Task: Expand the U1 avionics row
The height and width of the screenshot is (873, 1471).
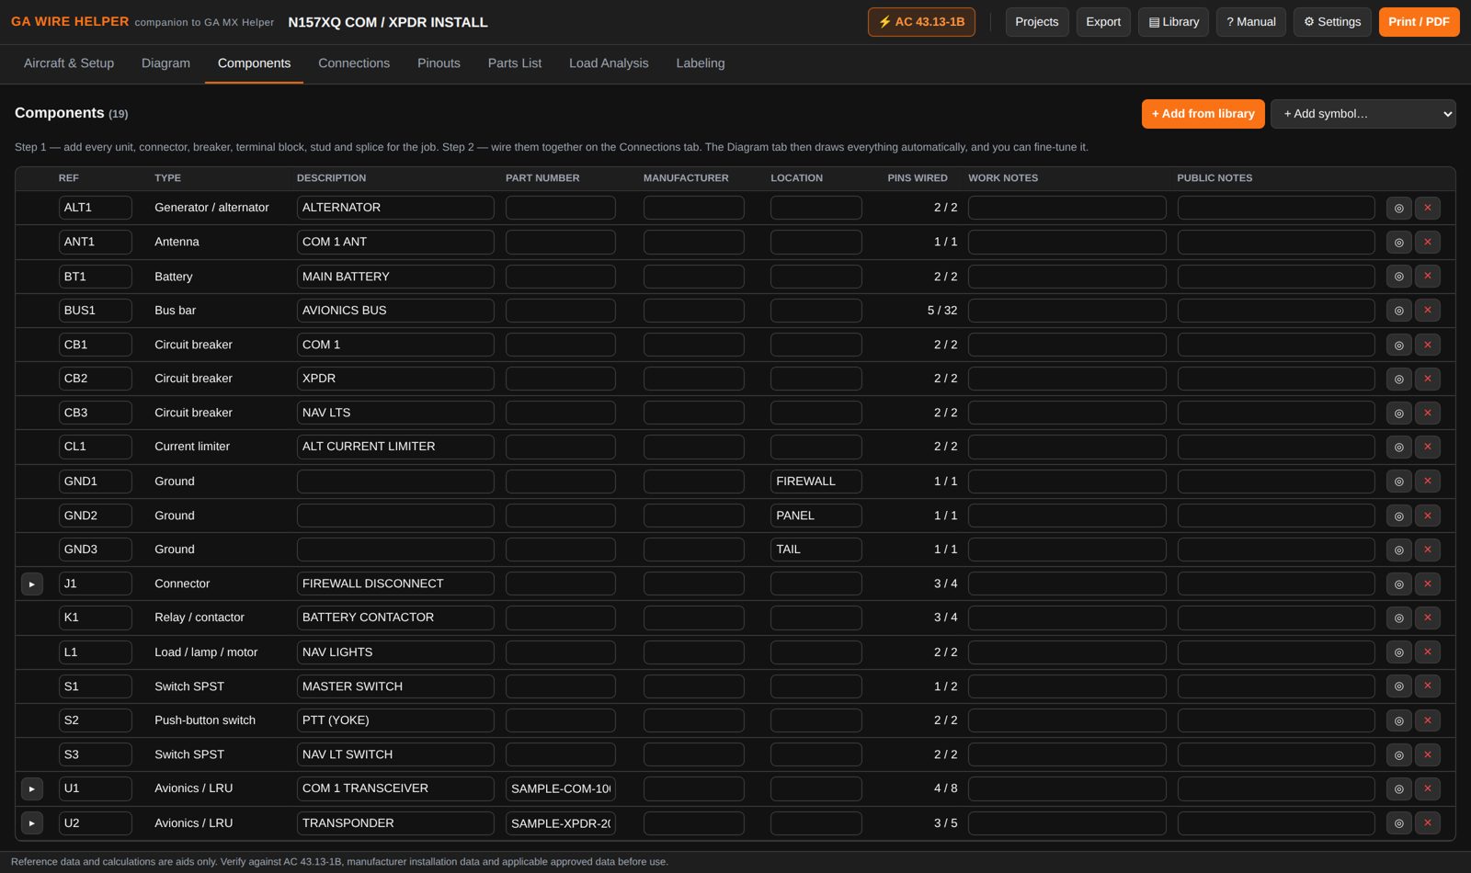Action: 32,788
